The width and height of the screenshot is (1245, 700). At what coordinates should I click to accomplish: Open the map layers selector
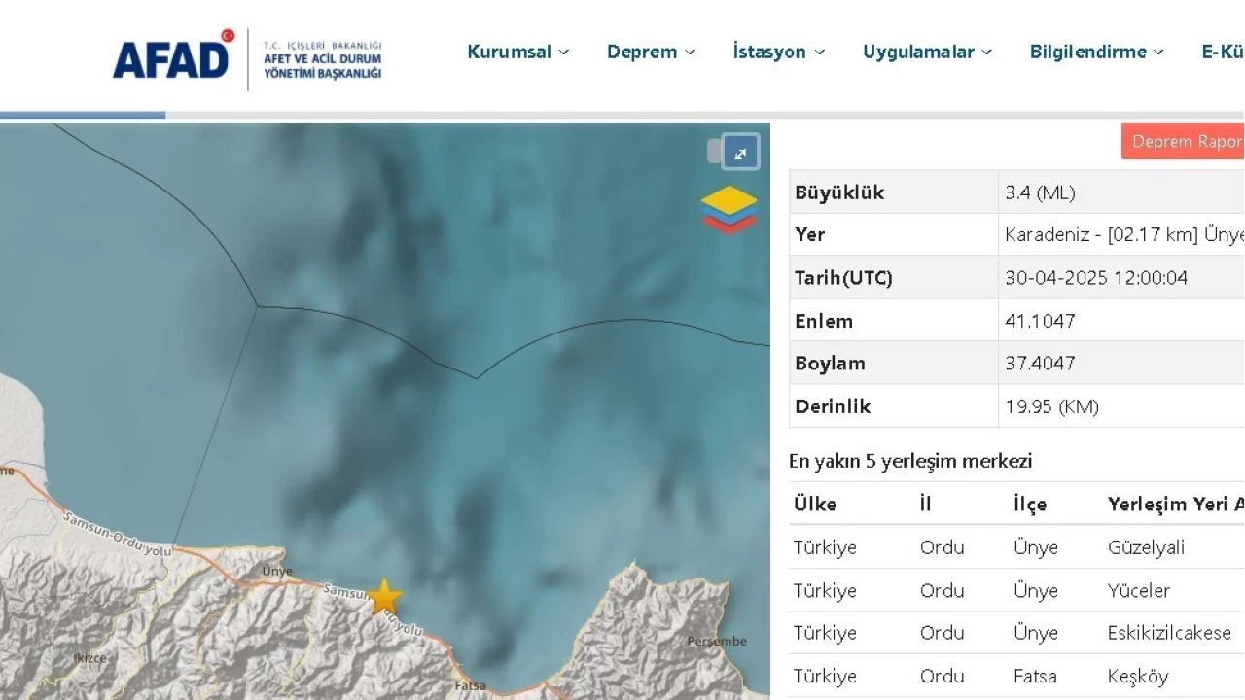(729, 210)
